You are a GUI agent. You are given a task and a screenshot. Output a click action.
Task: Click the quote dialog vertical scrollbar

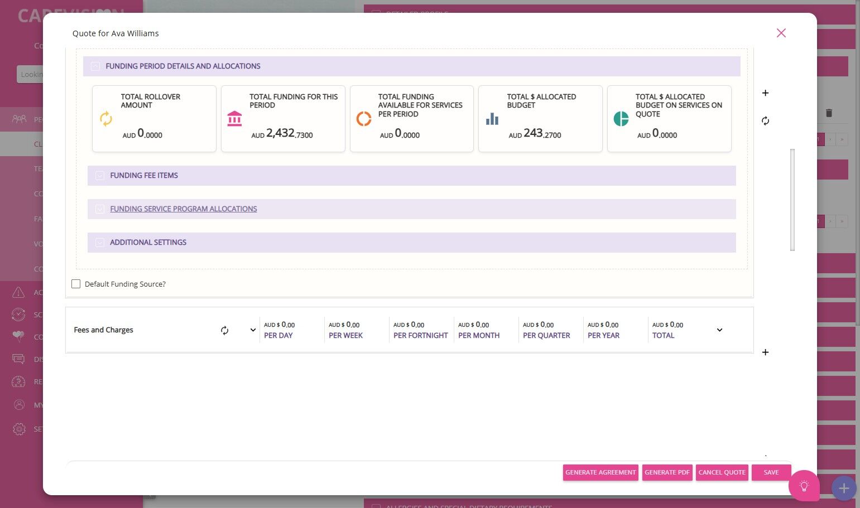tap(792, 200)
